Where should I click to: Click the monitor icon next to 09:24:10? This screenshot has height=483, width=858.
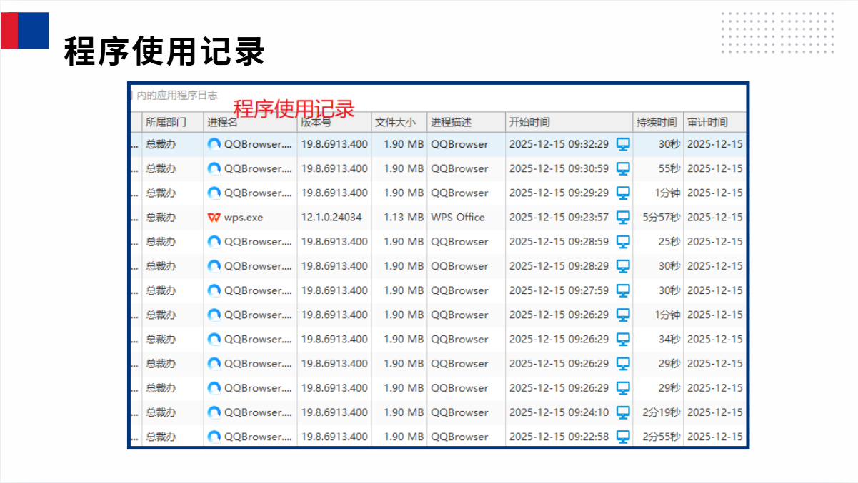click(623, 412)
